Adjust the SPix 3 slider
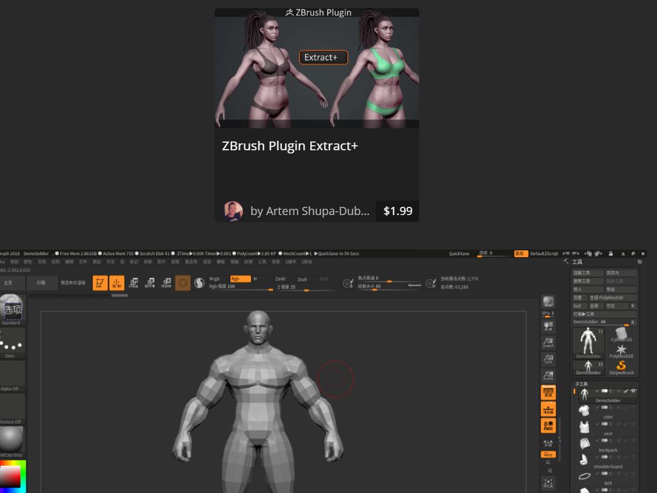 548,314
